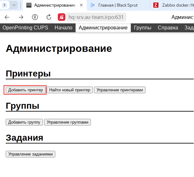Open the Начало menu item in CUPS
The image size is (194, 177).
click(x=64, y=28)
